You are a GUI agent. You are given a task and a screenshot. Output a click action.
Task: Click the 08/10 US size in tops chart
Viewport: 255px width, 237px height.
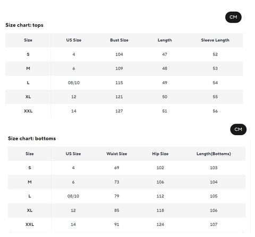pyautogui.click(x=74, y=83)
